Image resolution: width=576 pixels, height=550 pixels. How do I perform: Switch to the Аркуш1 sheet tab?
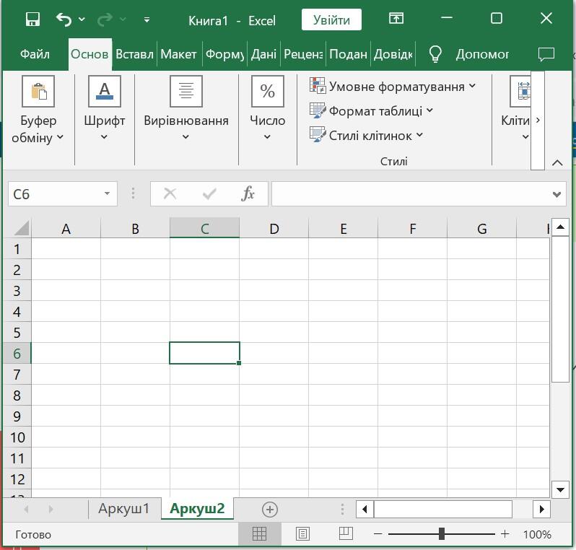[124, 508]
